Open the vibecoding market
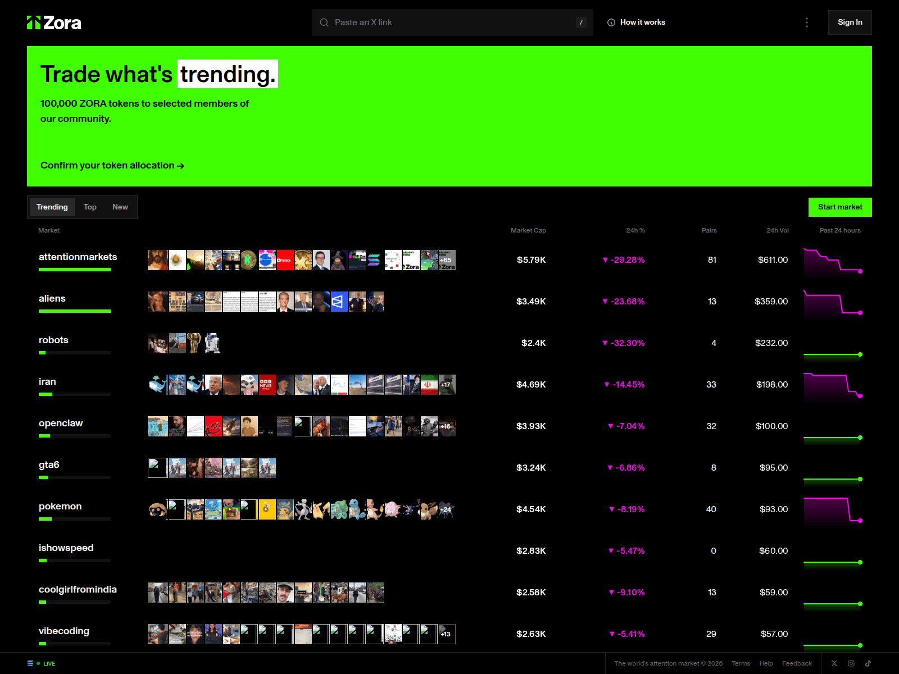The height and width of the screenshot is (674, 899). (64, 631)
